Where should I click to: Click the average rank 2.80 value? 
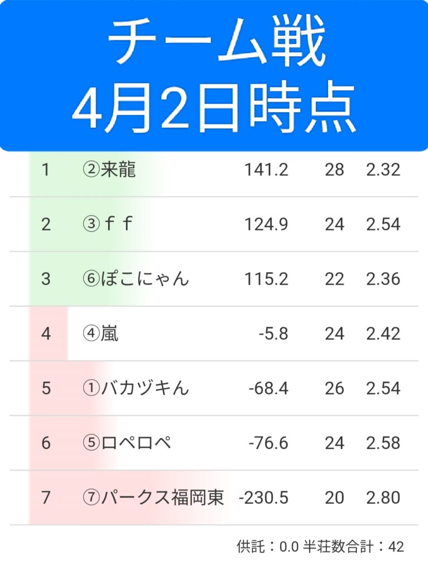pos(383,497)
